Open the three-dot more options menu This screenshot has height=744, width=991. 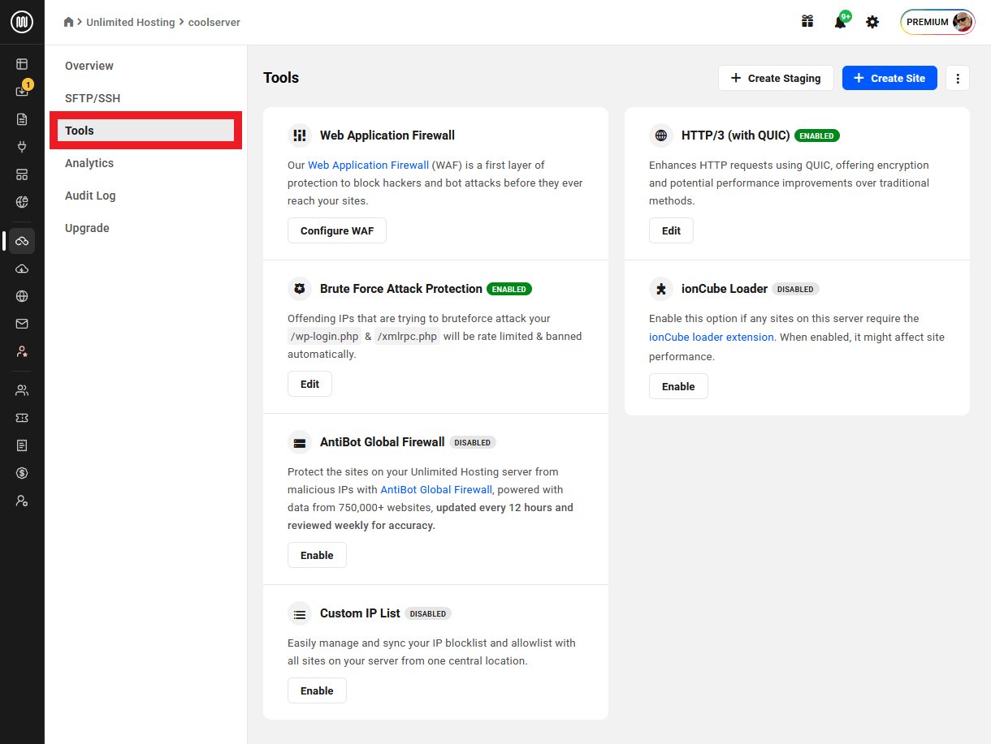(x=958, y=78)
